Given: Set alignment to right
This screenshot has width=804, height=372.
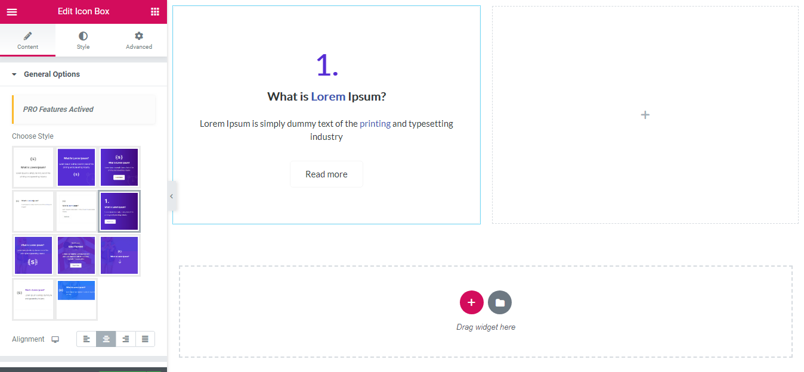Looking at the screenshot, I should tap(126, 339).
